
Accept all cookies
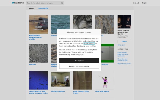point(79,61)
